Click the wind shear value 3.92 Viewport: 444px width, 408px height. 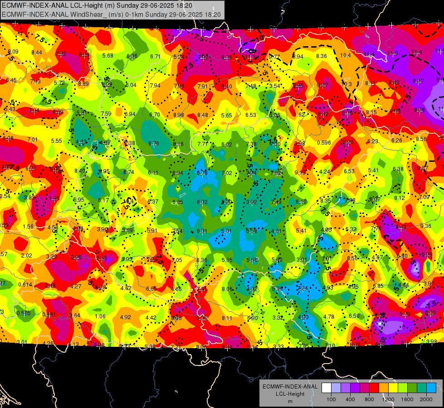pos(251,202)
